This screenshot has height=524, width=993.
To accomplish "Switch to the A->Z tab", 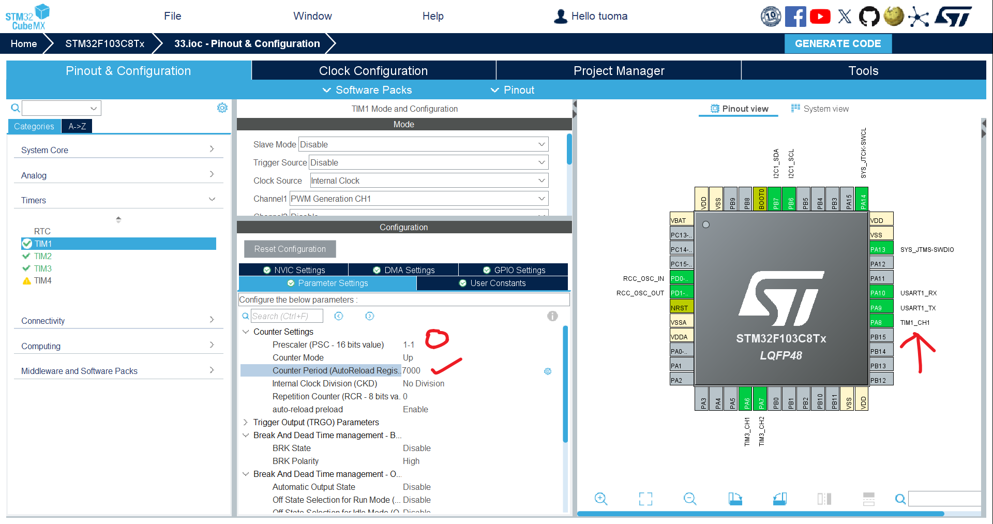I will pos(77,126).
